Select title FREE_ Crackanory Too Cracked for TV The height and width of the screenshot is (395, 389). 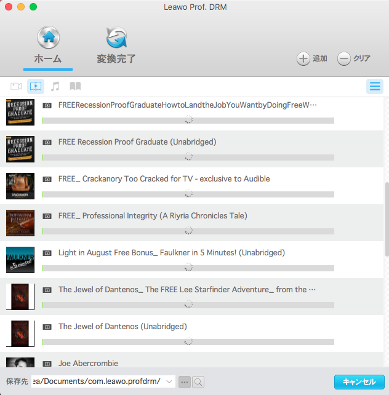pos(164,179)
